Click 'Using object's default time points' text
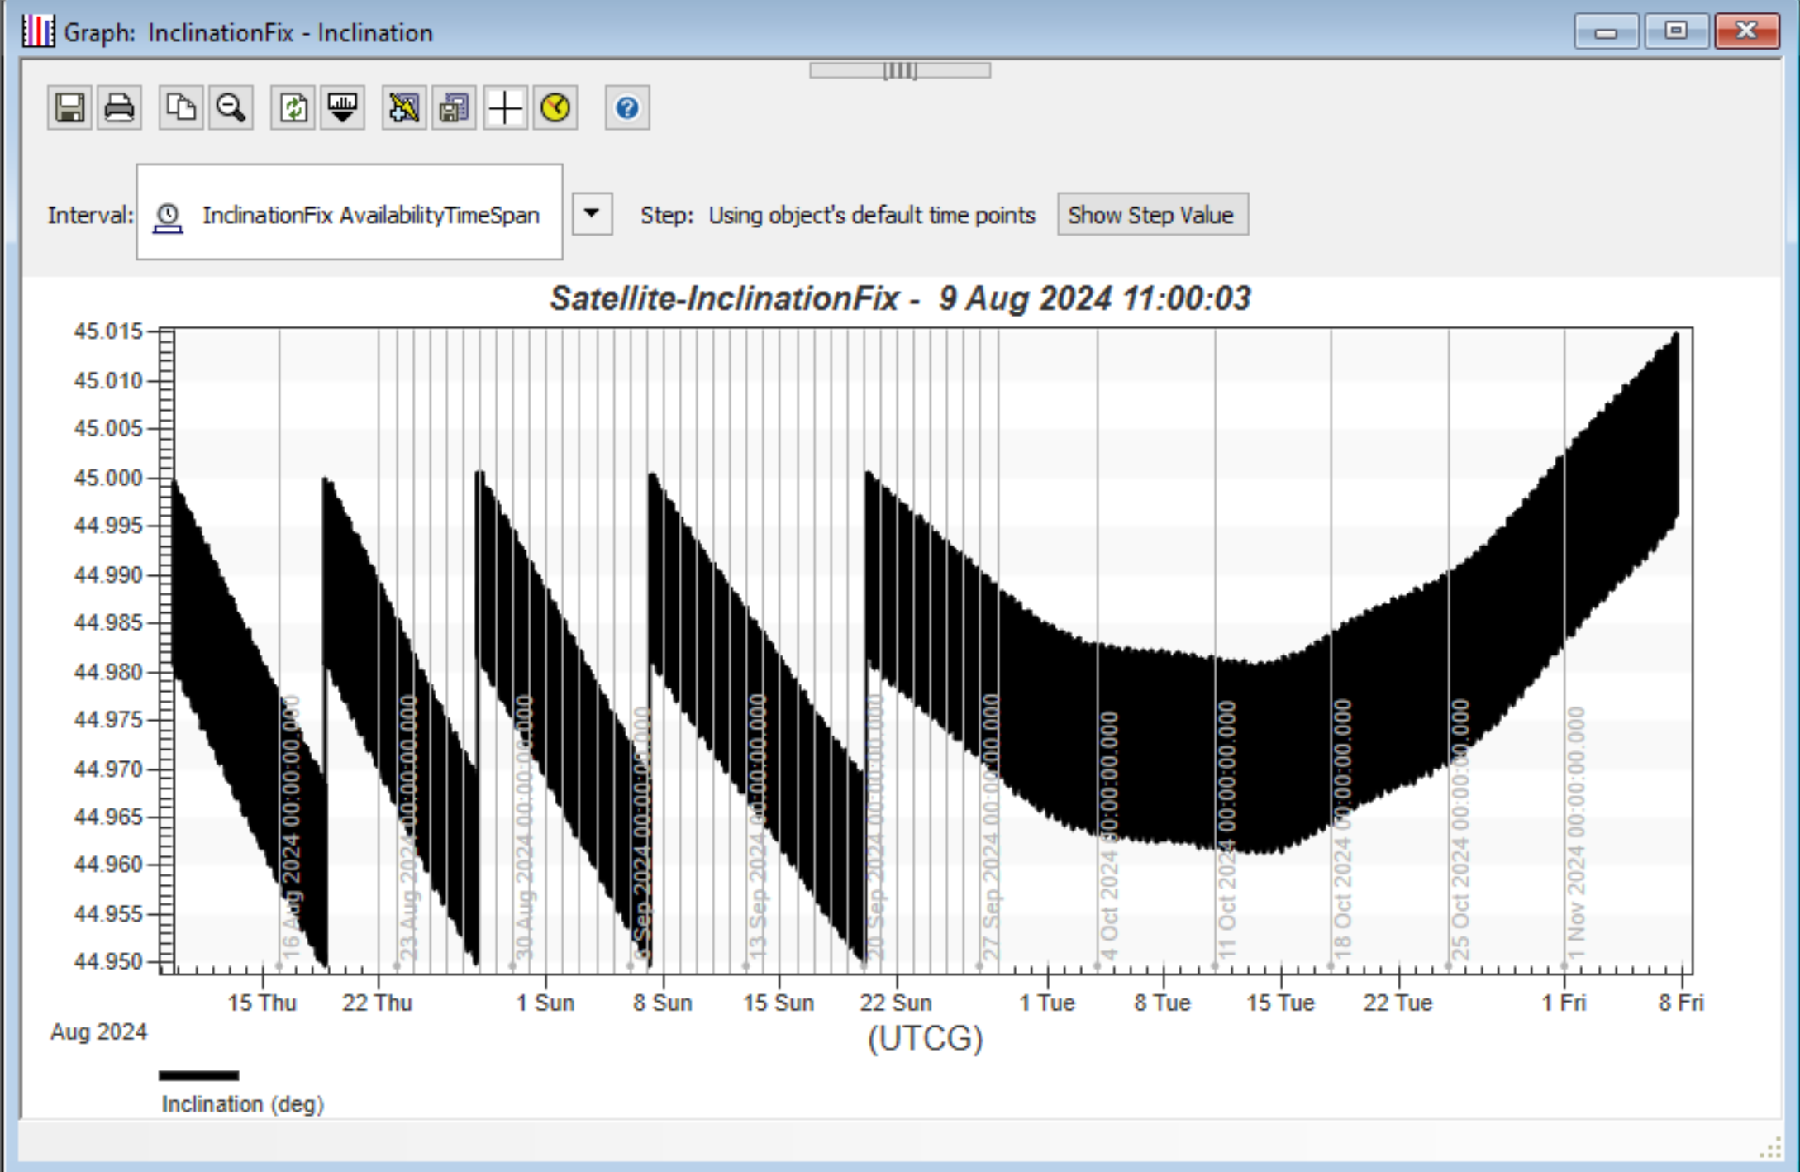This screenshot has height=1172, width=1800. click(872, 215)
